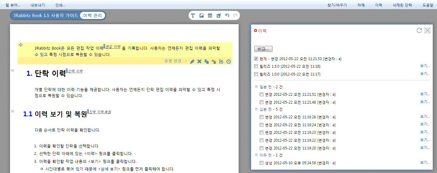Uncheck the 현재 current version checkbox
437x173 pixels.
click(x=256, y=59)
